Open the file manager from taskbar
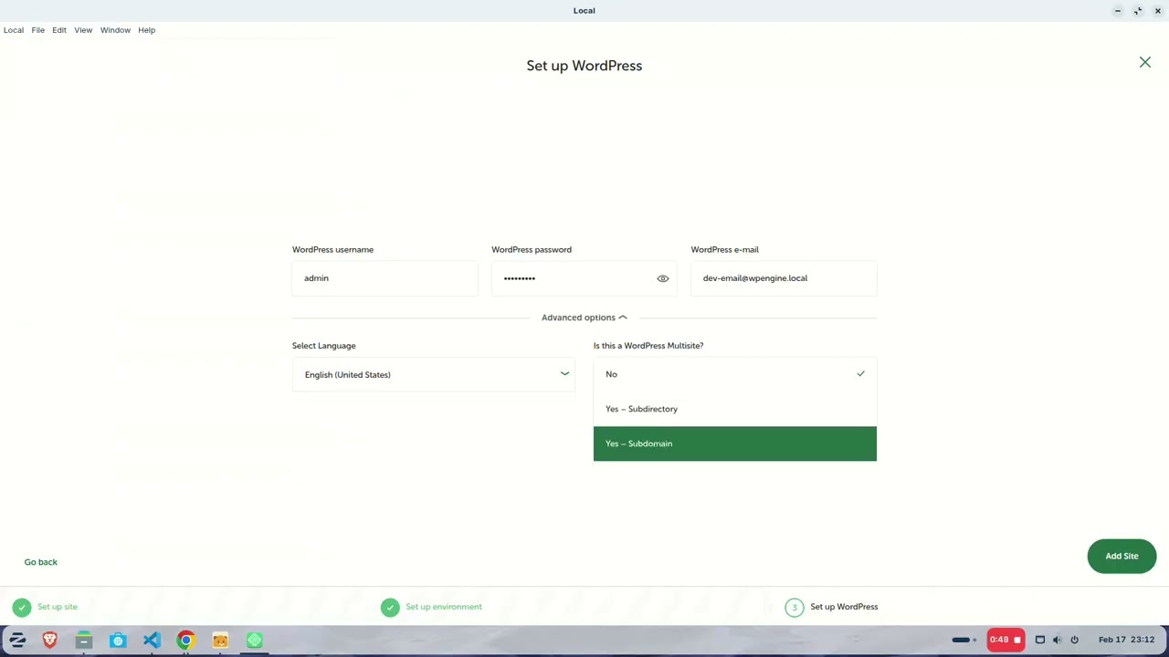The height and width of the screenshot is (657, 1169). 84,640
